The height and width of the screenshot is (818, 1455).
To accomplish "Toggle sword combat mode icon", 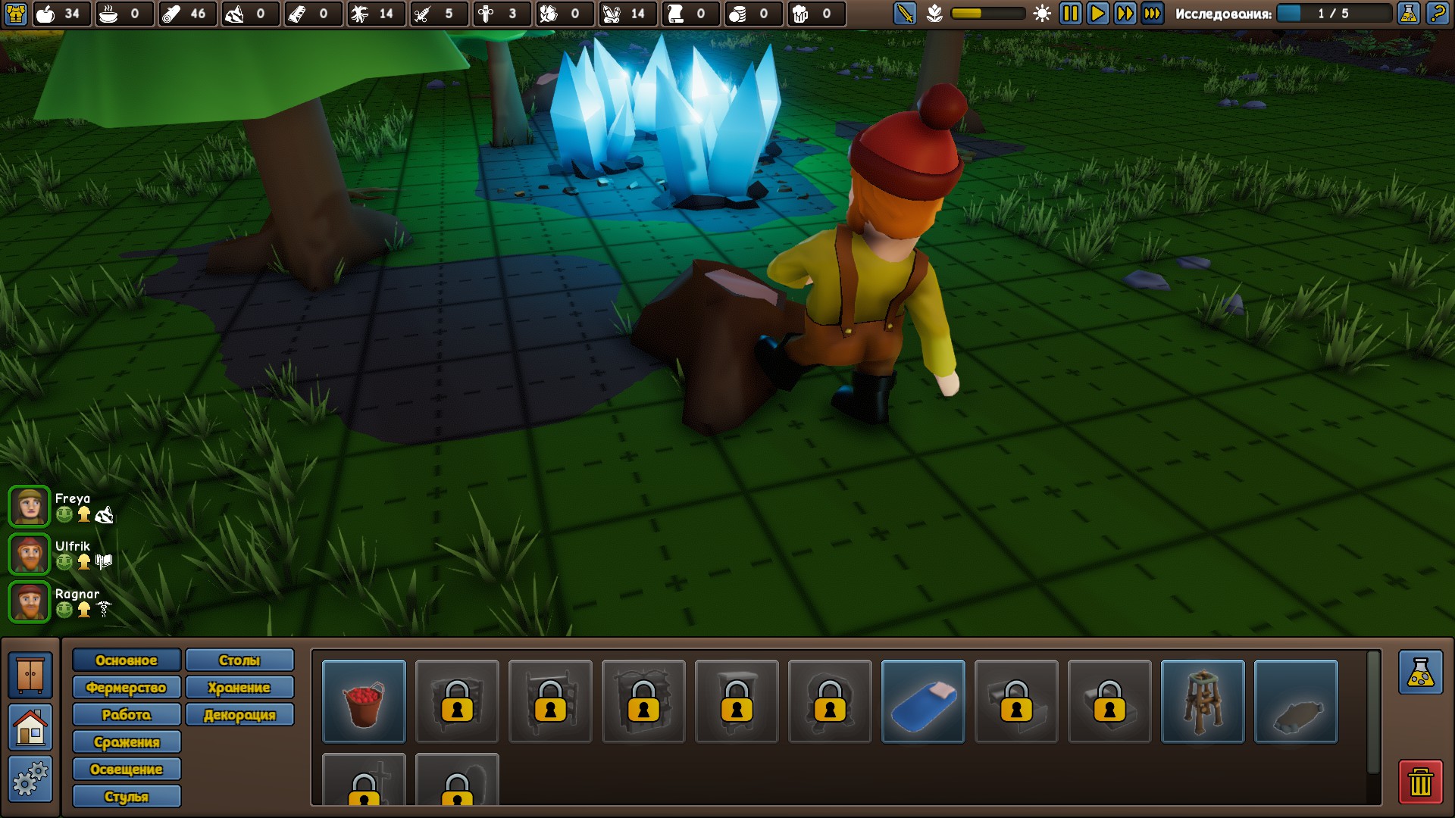I will click(905, 14).
